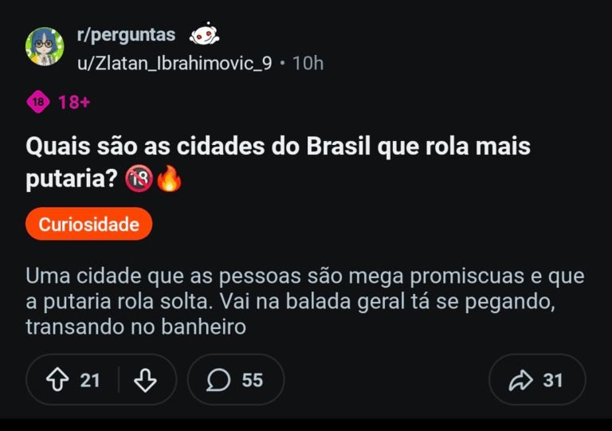The height and width of the screenshot is (431, 612).
Task: Open comments via the speech bubble icon
Action: pyautogui.click(x=218, y=380)
